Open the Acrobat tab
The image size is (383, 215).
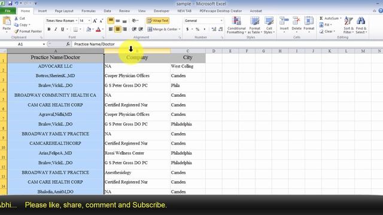tap(256, 11)
